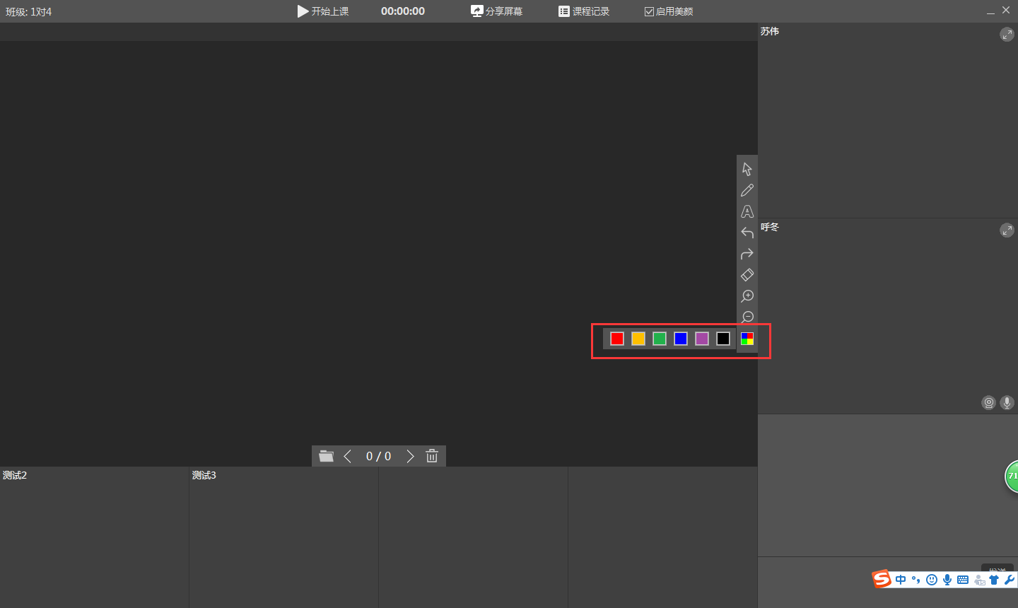Activate the eraser tool
Image resolution: width=1018 pixels, height=608 pixels.
(x=747, y=275)
